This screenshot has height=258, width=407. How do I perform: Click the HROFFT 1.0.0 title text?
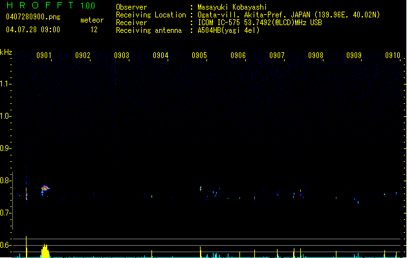click(x=50, y=5)
